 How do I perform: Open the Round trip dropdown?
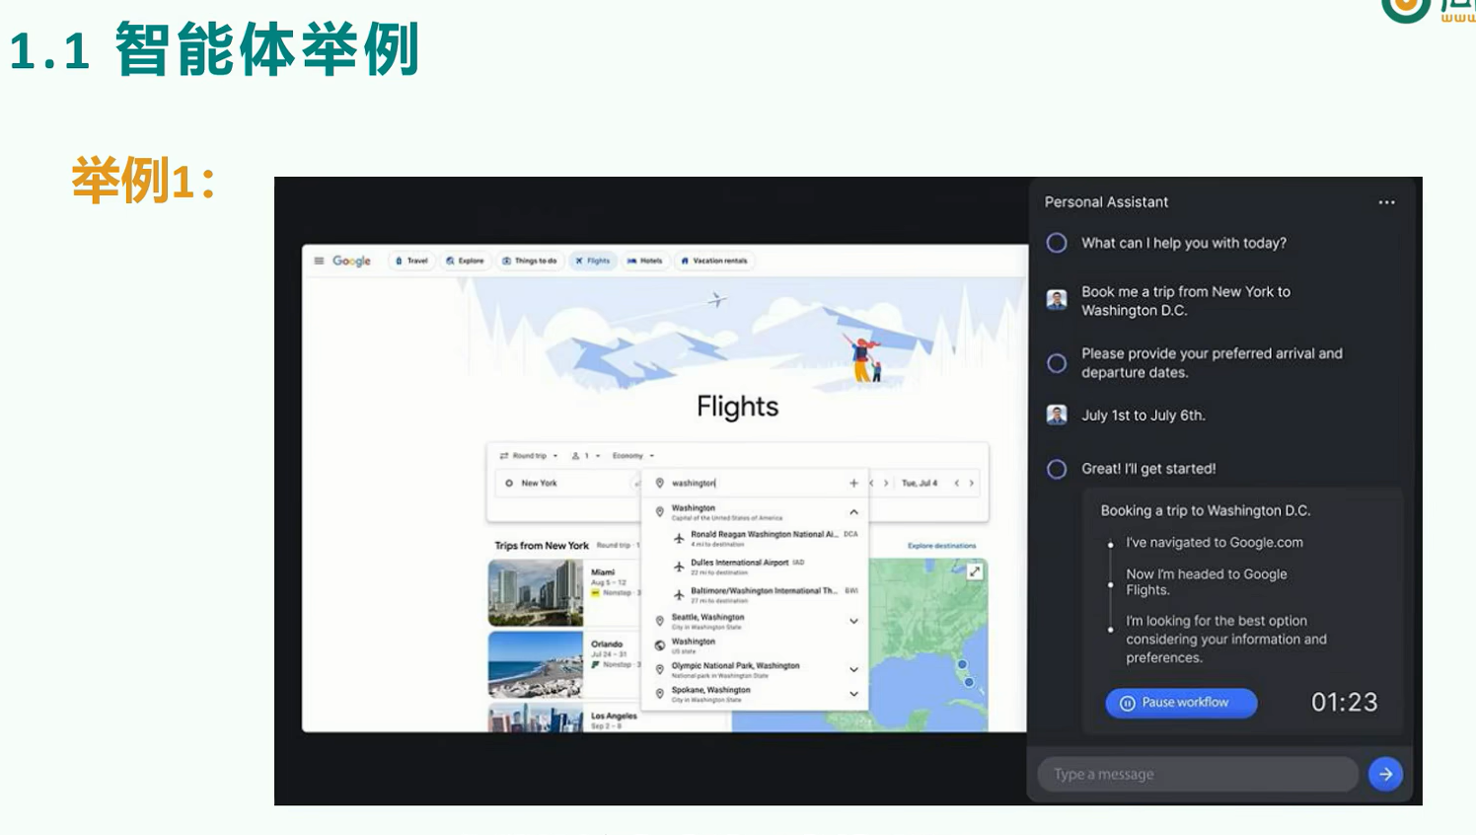tap(529, 456)
